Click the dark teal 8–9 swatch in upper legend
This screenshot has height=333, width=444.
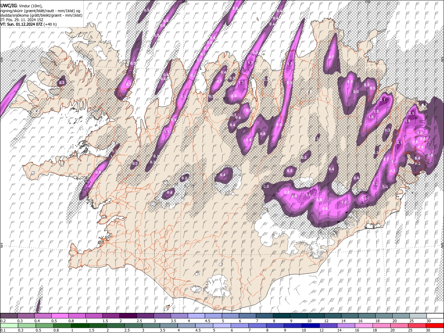tap(281, 316)
